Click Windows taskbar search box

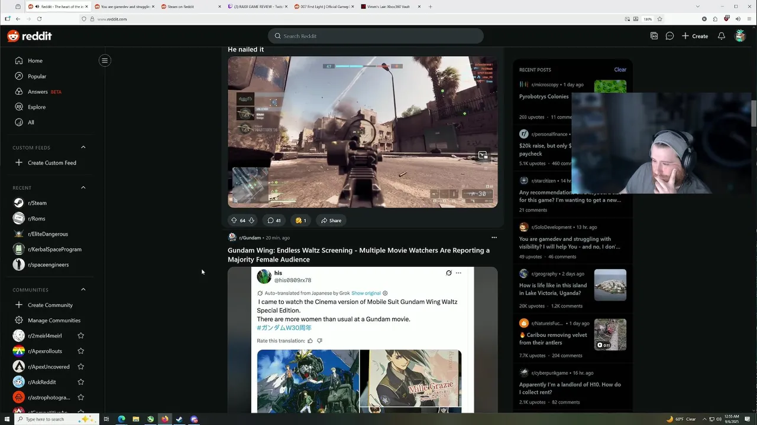[x=56, y=419]
